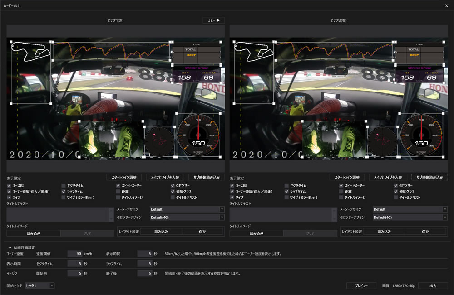
Task: Enable the 距離 checkbox for ビデオ1
Action: pos(118,192)
